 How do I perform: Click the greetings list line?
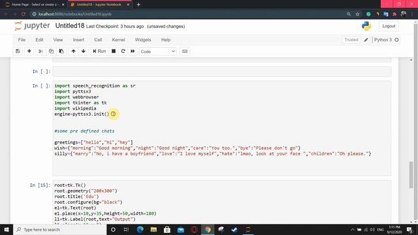coord(93,142)
